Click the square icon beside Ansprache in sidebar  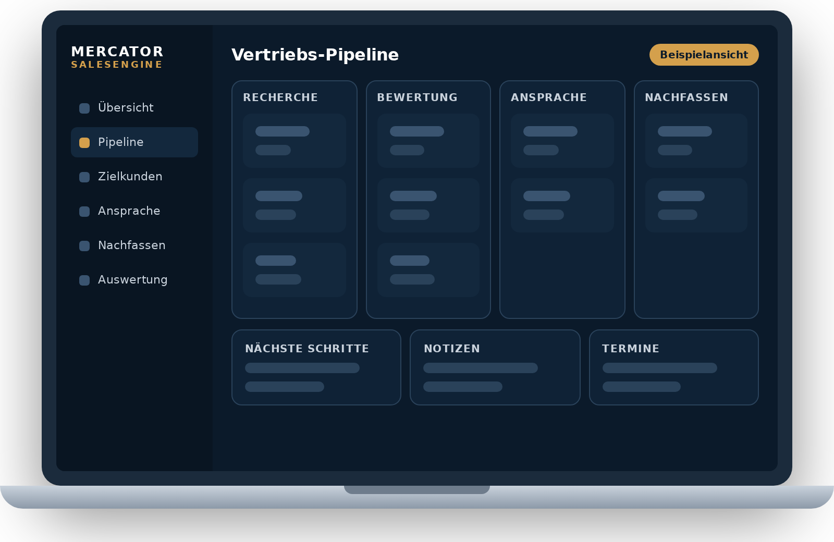click(84, 212)
